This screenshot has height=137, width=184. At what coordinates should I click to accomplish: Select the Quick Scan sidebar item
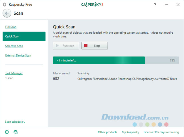pyautogui.click(x=24, y=36)
